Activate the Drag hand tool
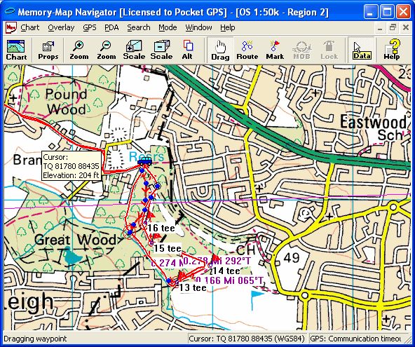Image resolution: width=415 pixels, height=347 pixels. 220,50
